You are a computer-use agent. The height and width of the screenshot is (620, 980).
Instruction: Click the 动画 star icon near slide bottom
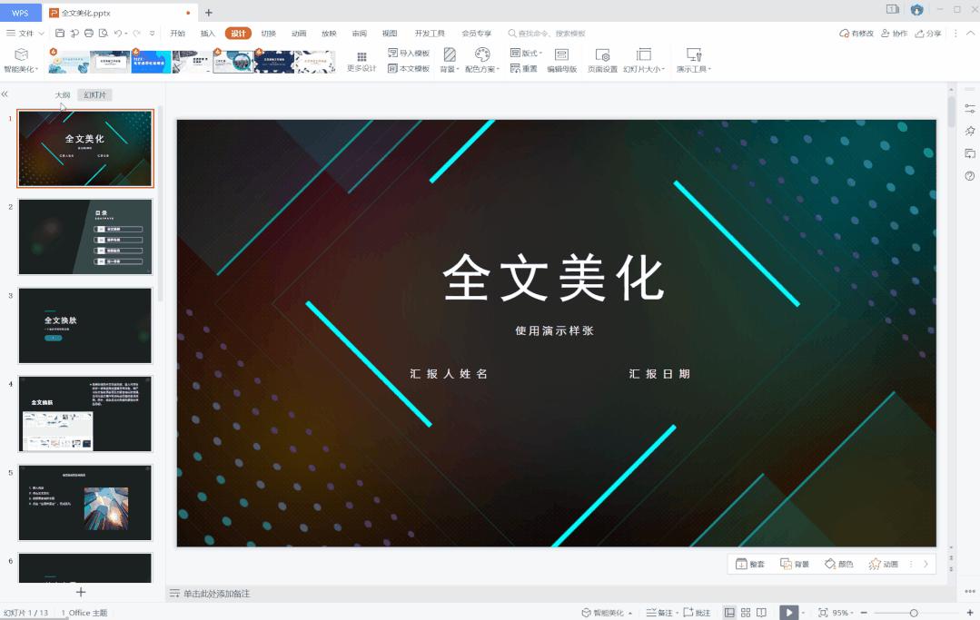[x=878, y=563]
